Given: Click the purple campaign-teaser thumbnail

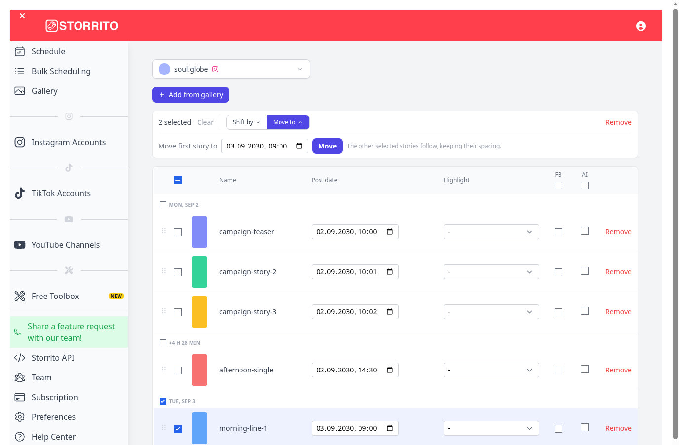Looking at the screenshot, I should 200,232.
